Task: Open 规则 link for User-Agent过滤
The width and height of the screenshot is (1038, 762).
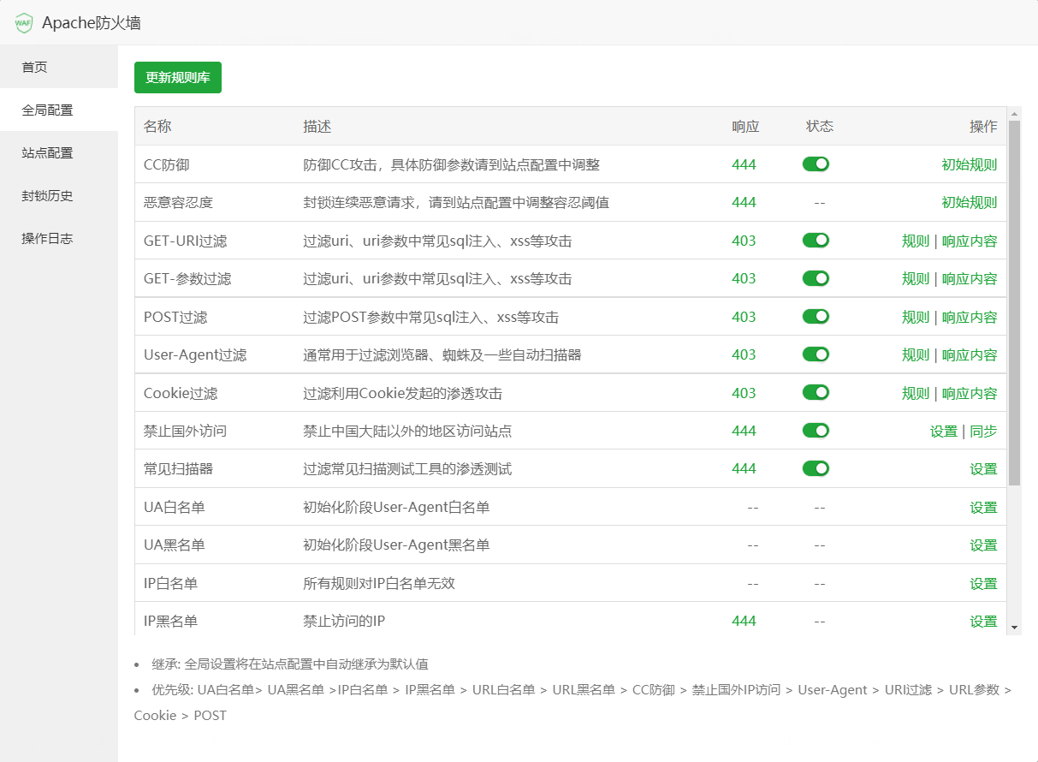Action: pyautogui.click(x=916, y=354)
